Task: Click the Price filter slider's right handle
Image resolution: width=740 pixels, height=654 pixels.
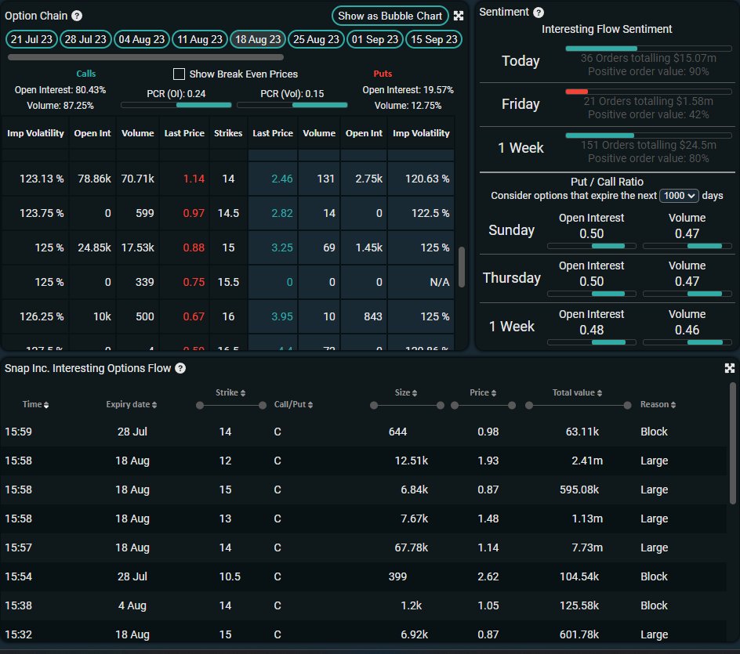Action: [x=512, y=406]
